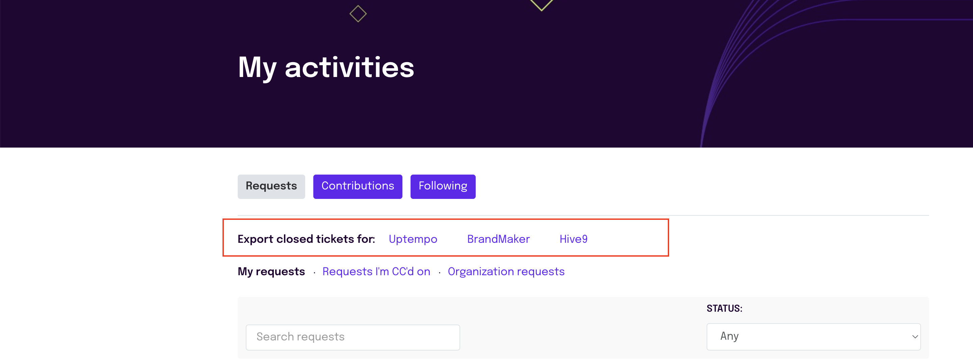Viewport: 973px width, 362px height.
Task: Export closed tickets for Hive9
Action: [x=573, y=239]
